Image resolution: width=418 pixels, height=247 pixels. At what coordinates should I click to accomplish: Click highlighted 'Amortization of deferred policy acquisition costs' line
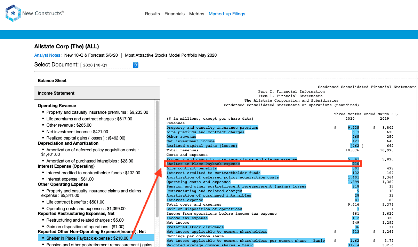223,177
